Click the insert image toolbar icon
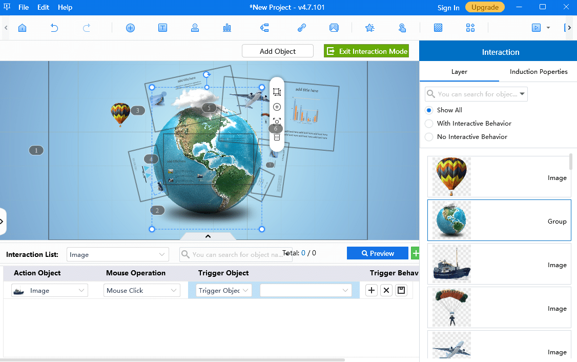Viewport: 577px width, 362px height. (x=334, y=28)
